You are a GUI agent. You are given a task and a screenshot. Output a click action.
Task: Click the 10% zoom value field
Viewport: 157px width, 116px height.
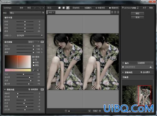tap(95, 111)
